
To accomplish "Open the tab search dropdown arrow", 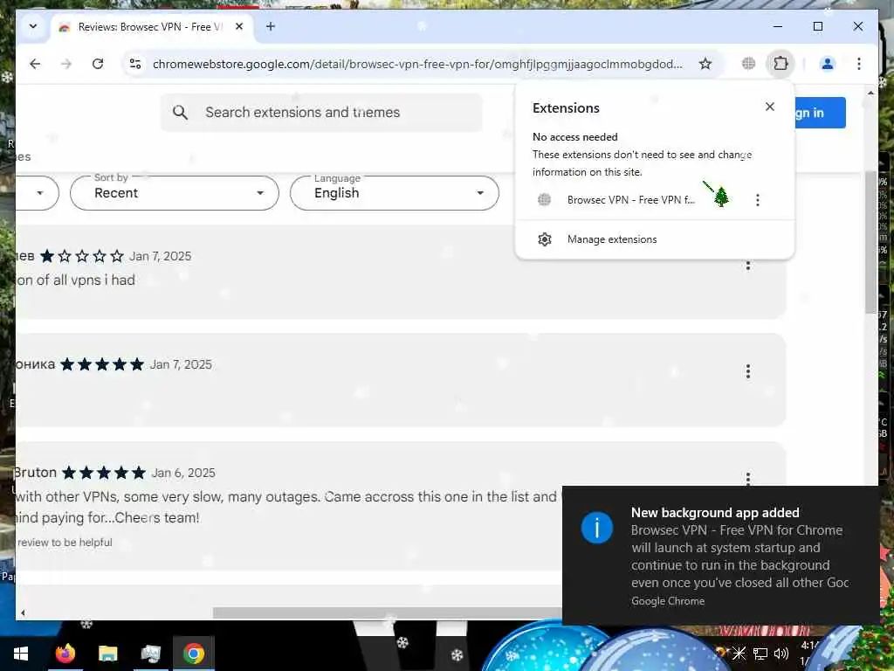I will (33, 26).
